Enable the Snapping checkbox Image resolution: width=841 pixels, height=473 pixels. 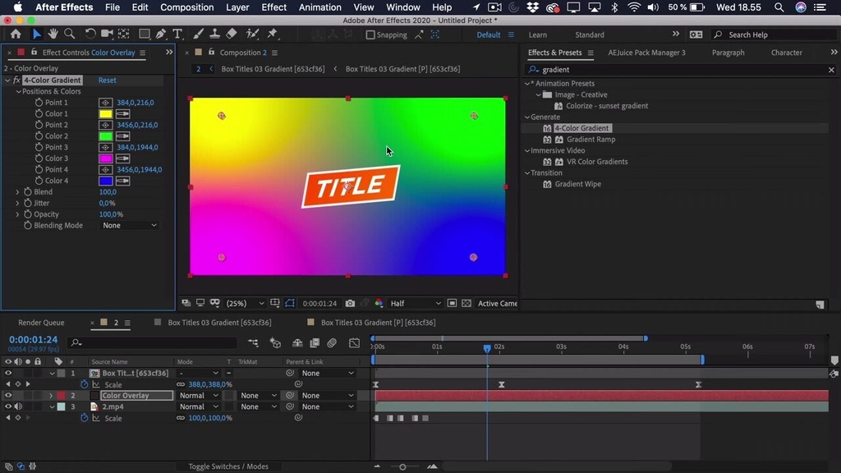370,34
